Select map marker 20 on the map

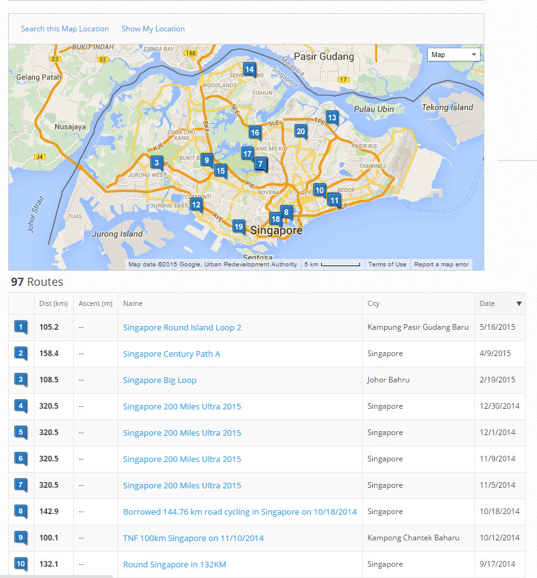[301, 132]
